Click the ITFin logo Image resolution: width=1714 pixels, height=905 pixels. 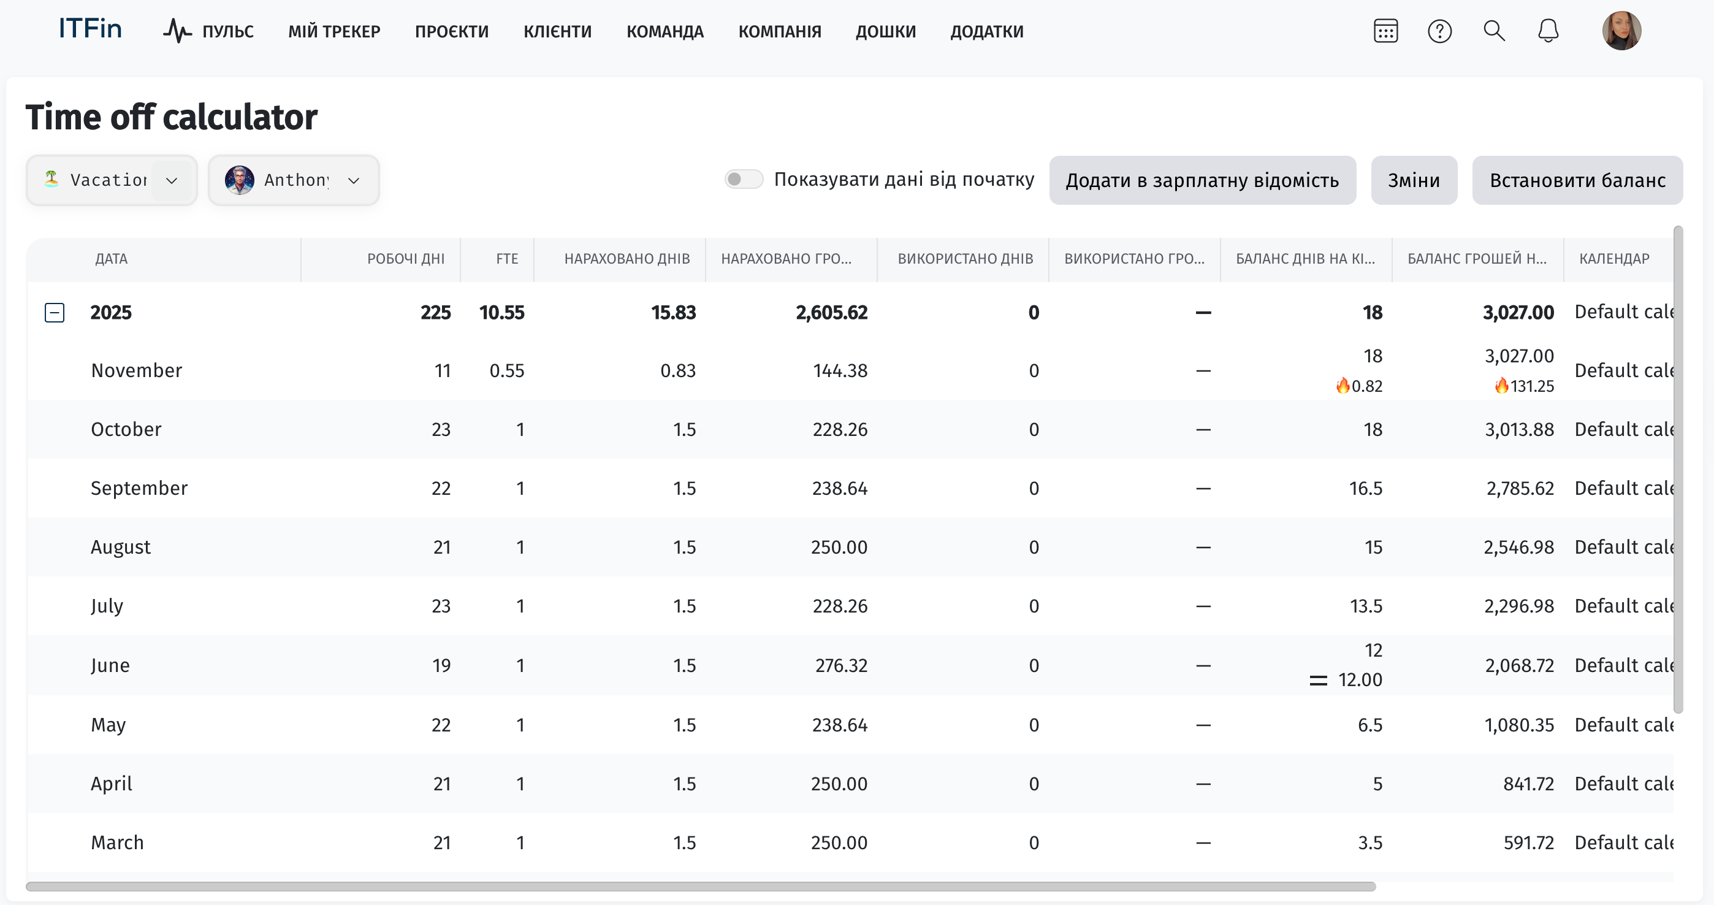90,29
